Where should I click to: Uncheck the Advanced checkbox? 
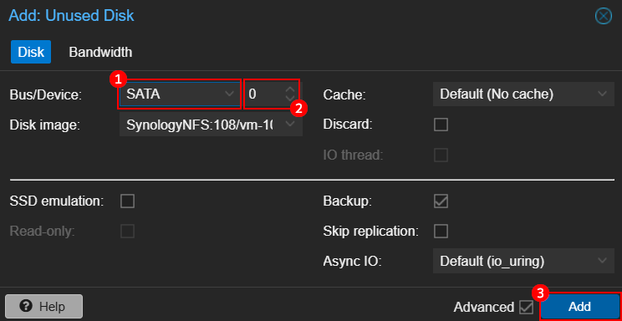click(527, 307)
